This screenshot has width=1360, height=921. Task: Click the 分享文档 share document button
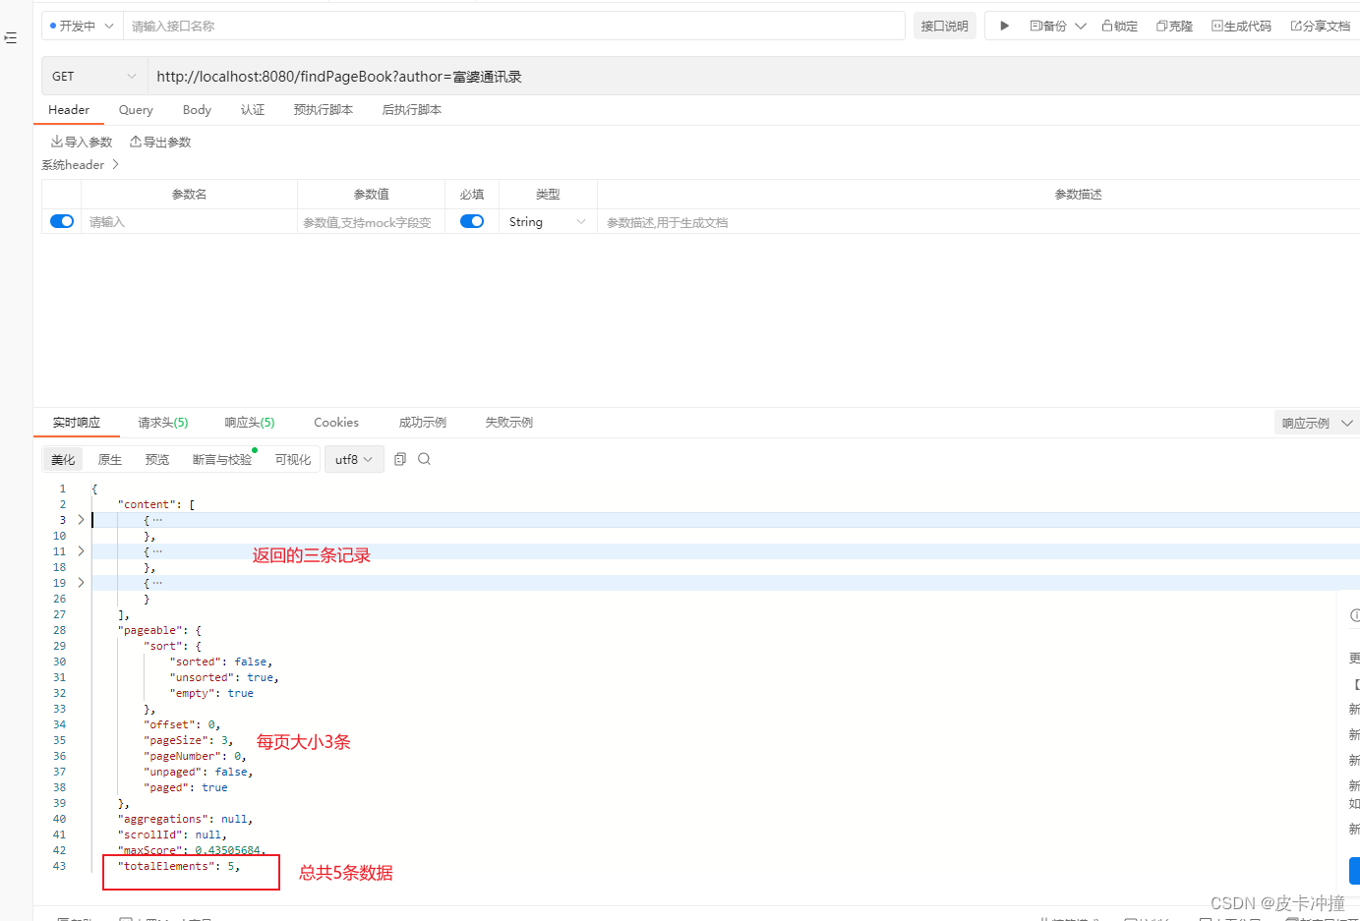click(x=1321, y=26)
